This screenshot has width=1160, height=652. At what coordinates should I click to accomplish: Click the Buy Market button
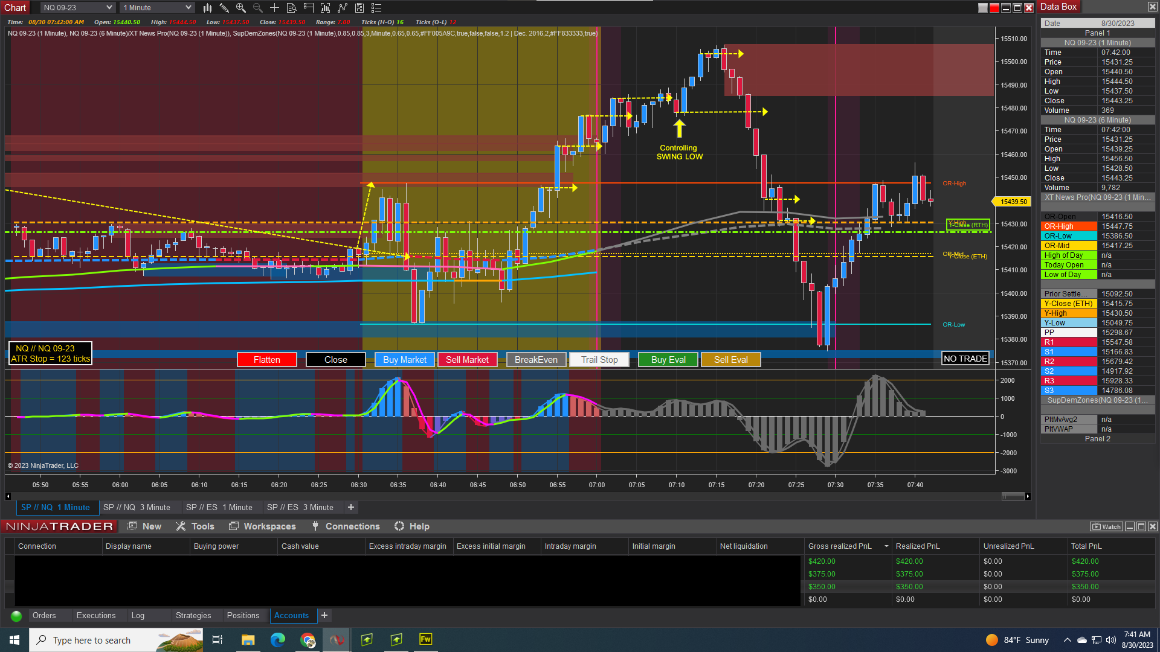point(405,360)
